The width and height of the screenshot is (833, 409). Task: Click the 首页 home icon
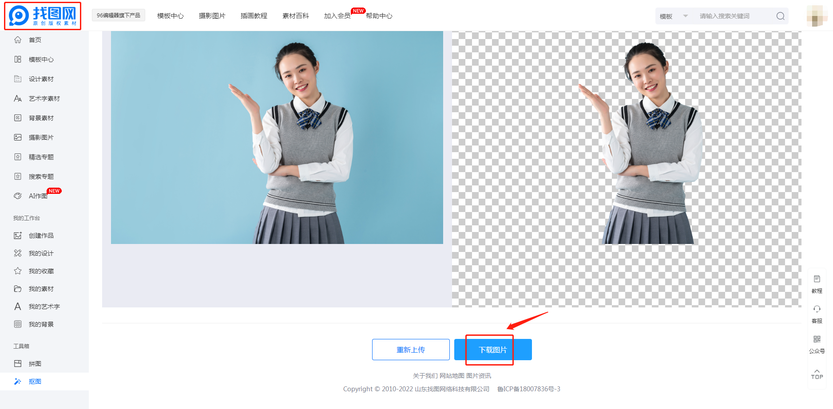click(18, 39)
